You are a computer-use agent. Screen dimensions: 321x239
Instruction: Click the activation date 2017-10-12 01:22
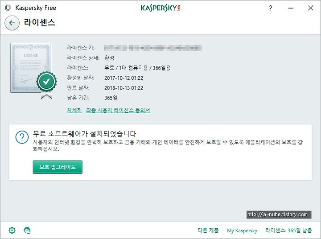(x=123, y=78)
